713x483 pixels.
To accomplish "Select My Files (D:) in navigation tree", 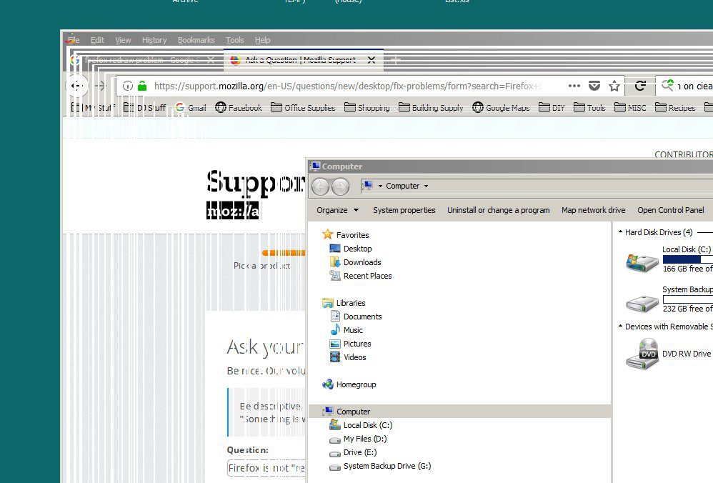I will click(x=358, y=439).
